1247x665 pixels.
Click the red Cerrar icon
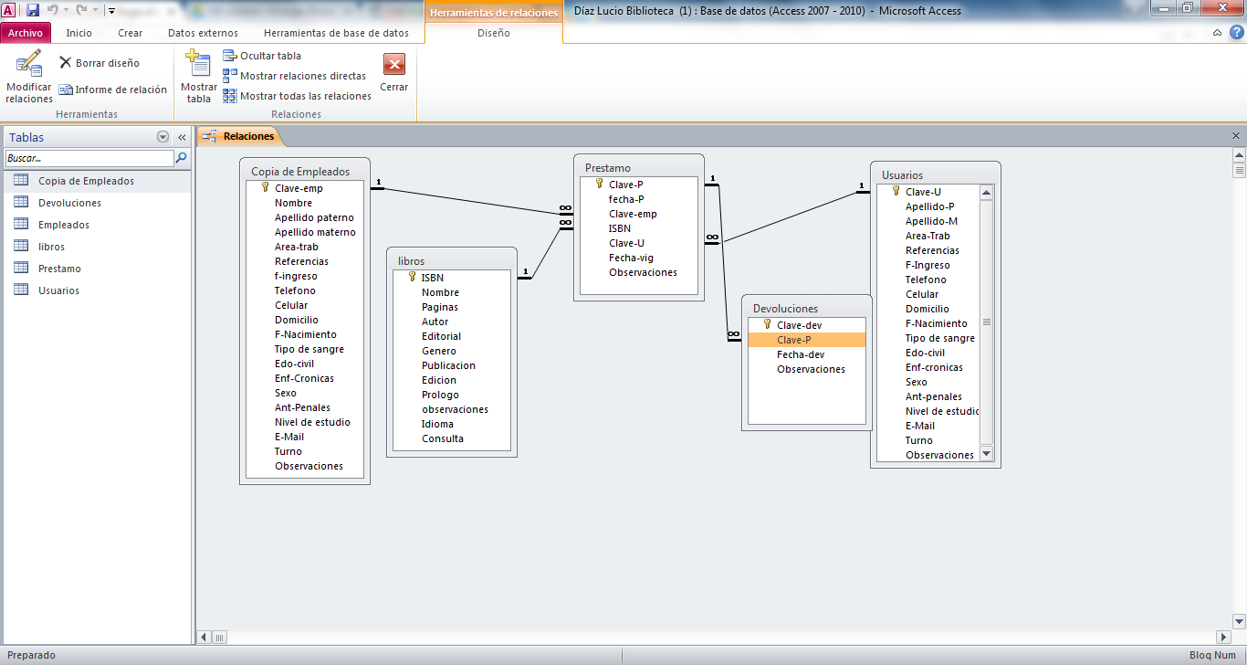coord(393,65)
